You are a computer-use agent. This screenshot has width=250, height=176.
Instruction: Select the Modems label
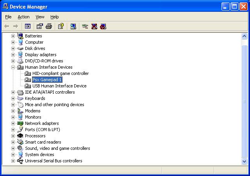click(33, 111)
